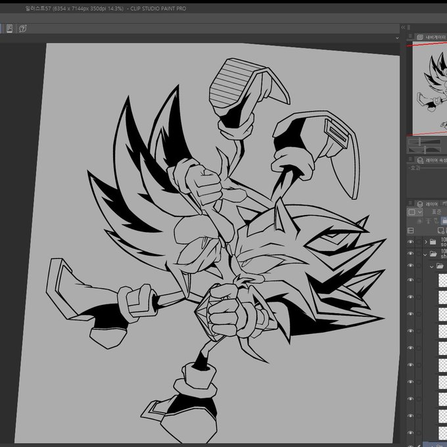447x447 pixels.
Task: Hide the 'sh' layer folder with its eye
Action: (410, 254)
